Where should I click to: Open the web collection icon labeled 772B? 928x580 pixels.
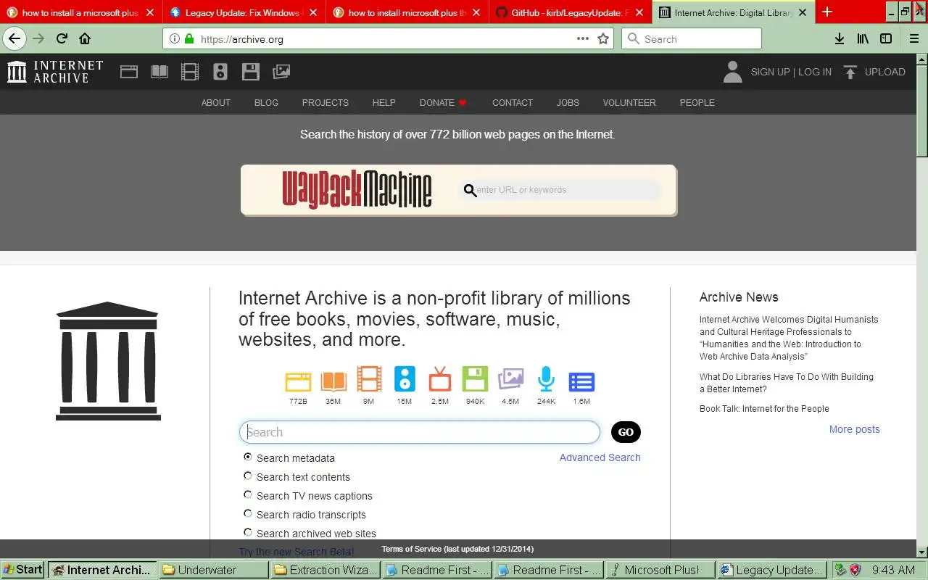[298, 381]
